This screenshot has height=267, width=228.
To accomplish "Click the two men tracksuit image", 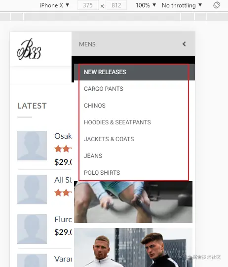I will click(x=133, y=248).
